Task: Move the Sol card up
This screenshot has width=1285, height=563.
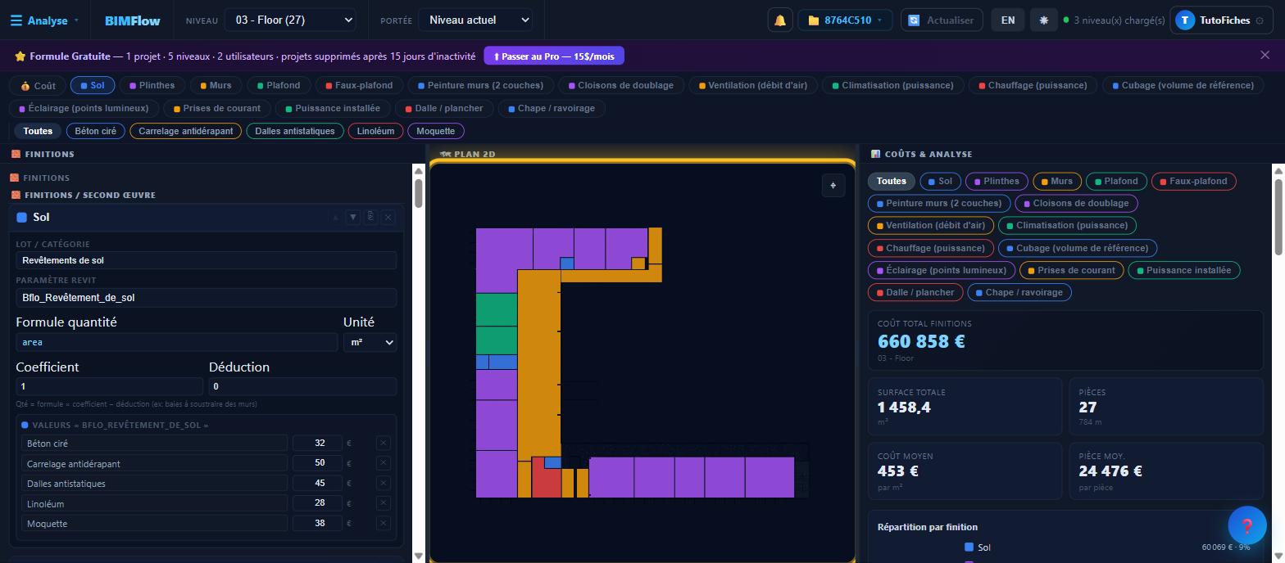Action: tap(335, 217)
